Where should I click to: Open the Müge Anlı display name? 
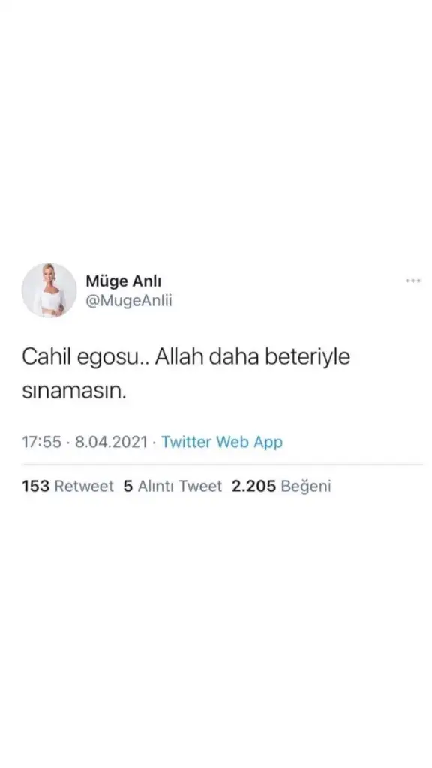[x=124, y=281]
